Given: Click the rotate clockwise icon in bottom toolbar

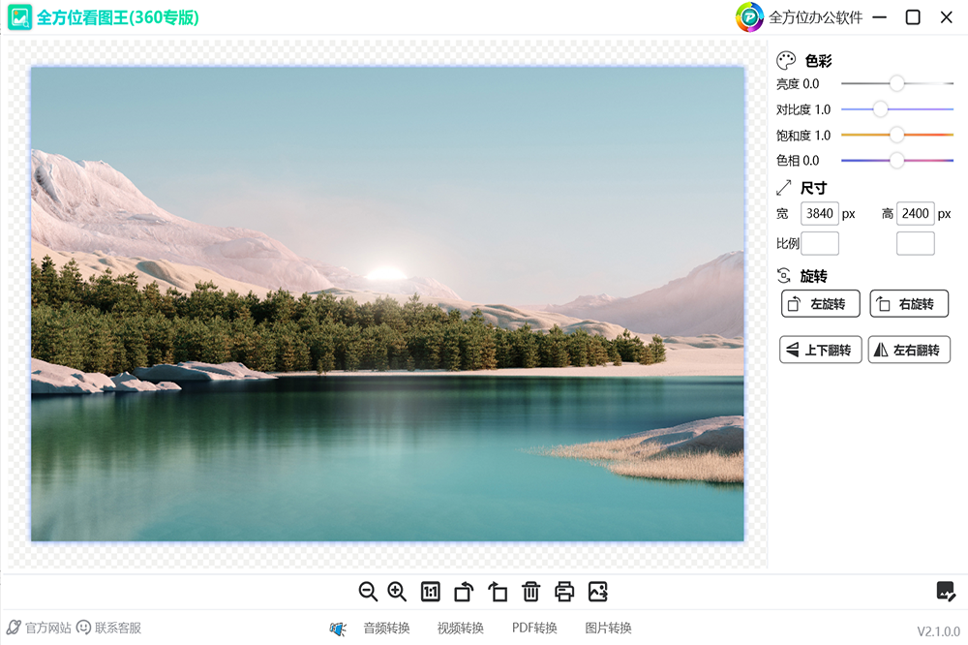Looking at the screenshot, I should (464, 592).
